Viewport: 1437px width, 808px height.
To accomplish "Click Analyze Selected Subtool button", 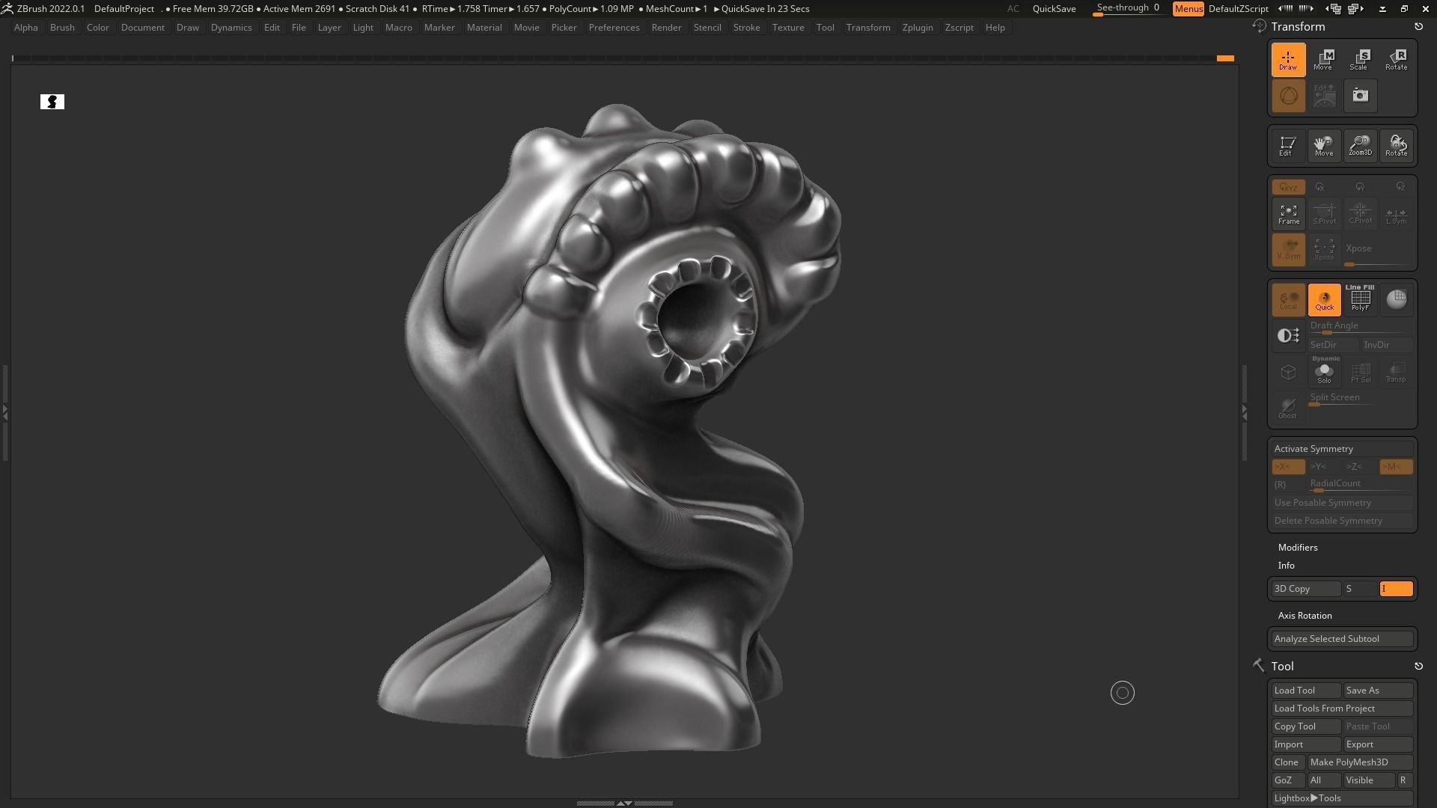I will (x=1342, y=639).
